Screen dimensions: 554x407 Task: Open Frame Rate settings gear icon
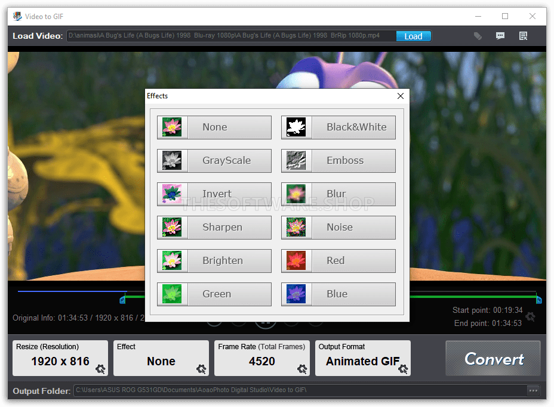coord(302,369)
